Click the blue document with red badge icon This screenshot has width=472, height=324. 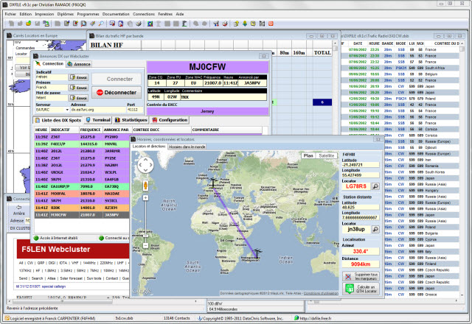click(121, 24)
